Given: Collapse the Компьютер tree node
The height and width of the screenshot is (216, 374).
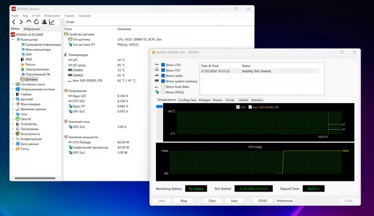Looking at the screenshot, I should [x=13, y=40].
